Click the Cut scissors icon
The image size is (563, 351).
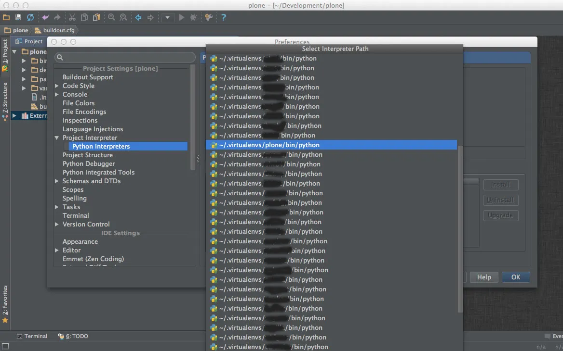[x=71, y=17]
